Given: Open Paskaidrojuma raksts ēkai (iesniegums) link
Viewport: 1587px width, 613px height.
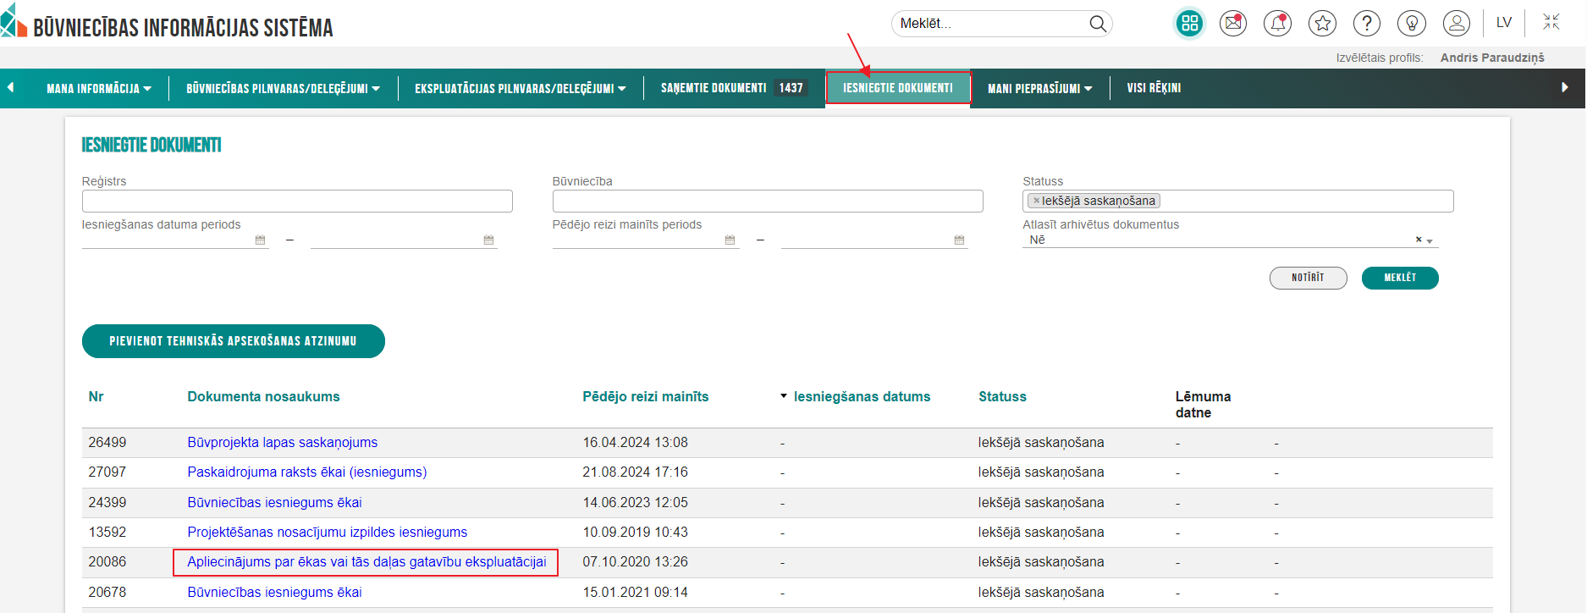Looking at the screenshot, I should tap(307, 472).
